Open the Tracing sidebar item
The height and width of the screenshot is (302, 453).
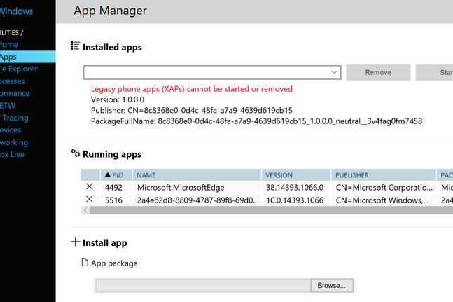[x=14, y=118]
